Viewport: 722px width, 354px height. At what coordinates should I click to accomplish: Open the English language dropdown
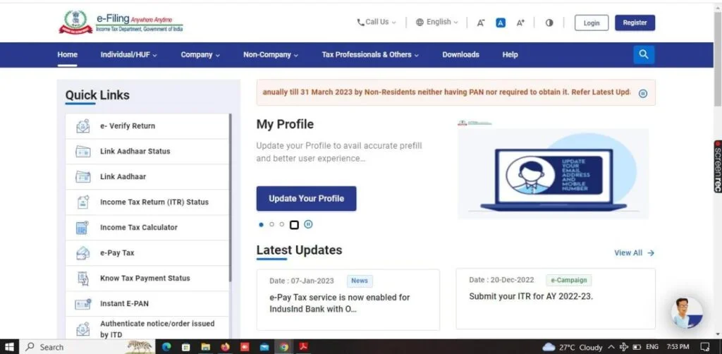437,22
